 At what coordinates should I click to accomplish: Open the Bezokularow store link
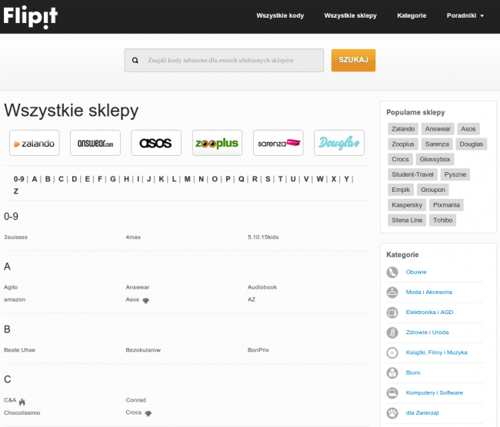click(x=143, y=350)
